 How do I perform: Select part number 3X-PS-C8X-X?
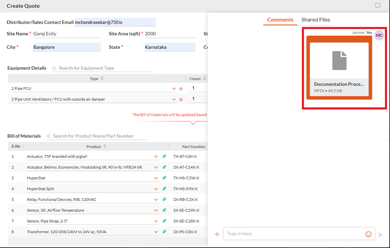point(185,232)
